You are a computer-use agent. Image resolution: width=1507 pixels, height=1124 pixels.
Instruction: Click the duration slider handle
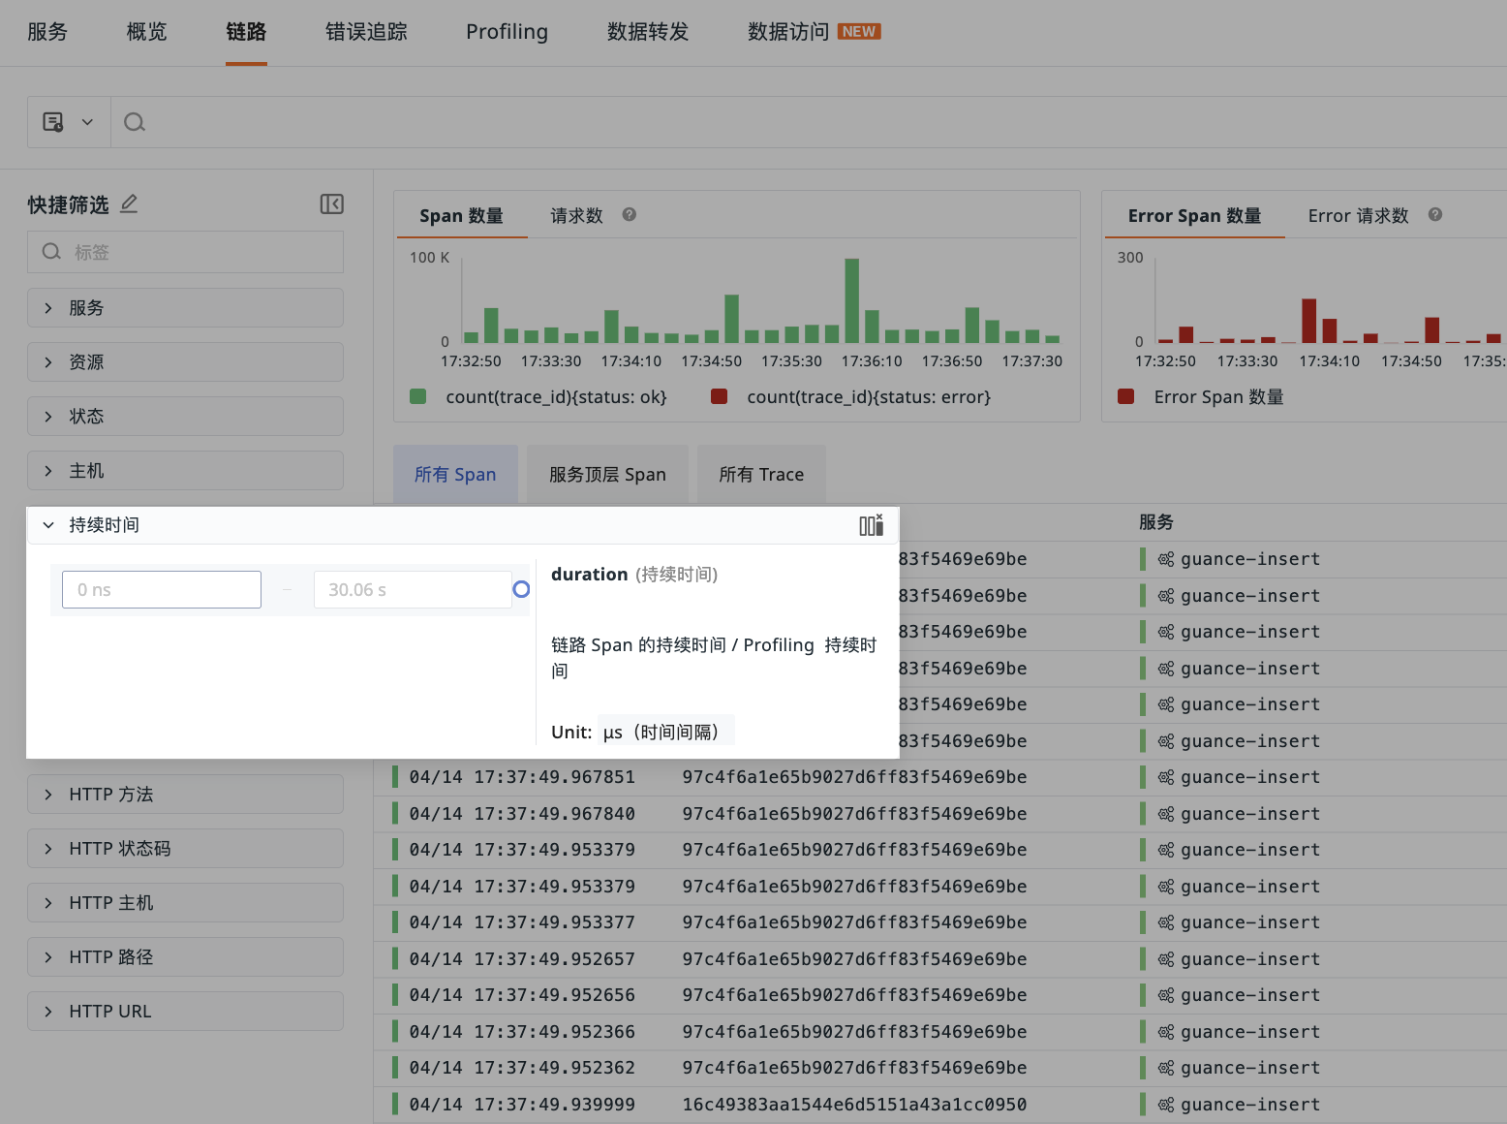521,589
